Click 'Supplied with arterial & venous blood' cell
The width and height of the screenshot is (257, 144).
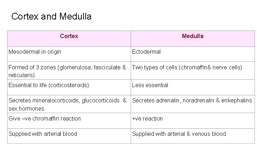179,134
